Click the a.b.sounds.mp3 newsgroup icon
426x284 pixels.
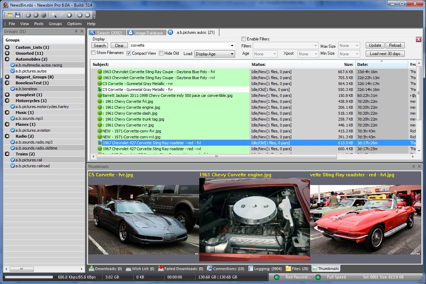(x=13, y=118)
